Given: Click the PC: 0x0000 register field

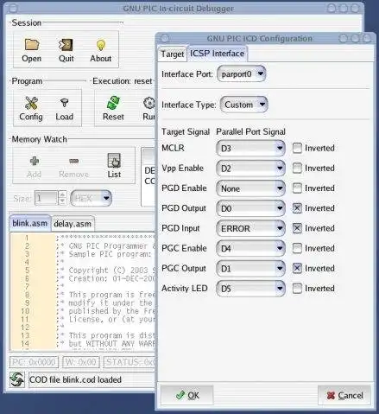Looking at the screenshot, I should 34,362.
